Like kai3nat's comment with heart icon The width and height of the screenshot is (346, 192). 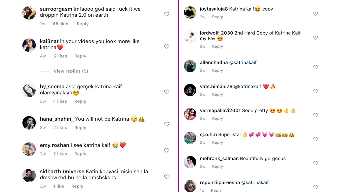[167, 46]
